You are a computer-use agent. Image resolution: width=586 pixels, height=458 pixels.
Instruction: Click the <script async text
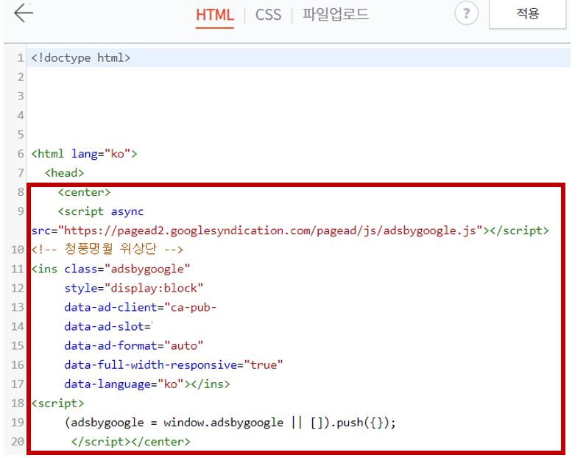pyautogui.click(x=101, y=211)
